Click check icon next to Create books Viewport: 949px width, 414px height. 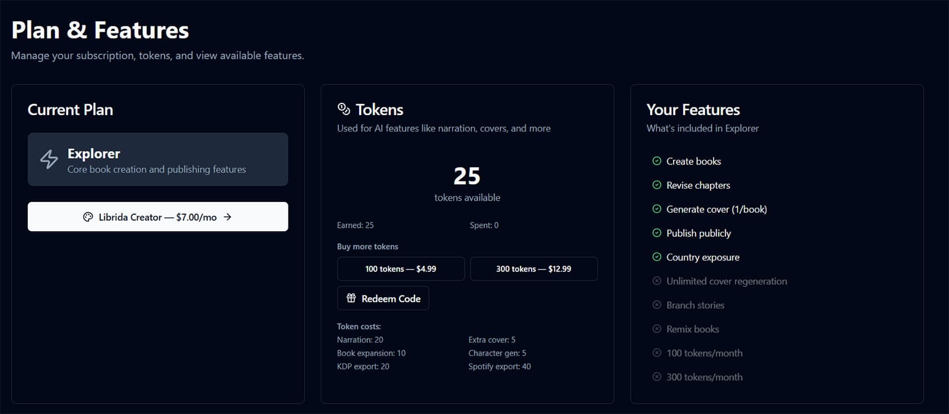pos(656,161)
